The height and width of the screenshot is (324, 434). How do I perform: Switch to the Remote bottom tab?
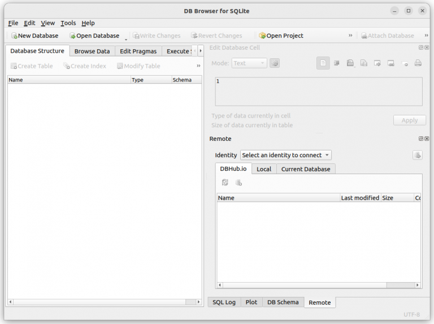tap(320, 303)
